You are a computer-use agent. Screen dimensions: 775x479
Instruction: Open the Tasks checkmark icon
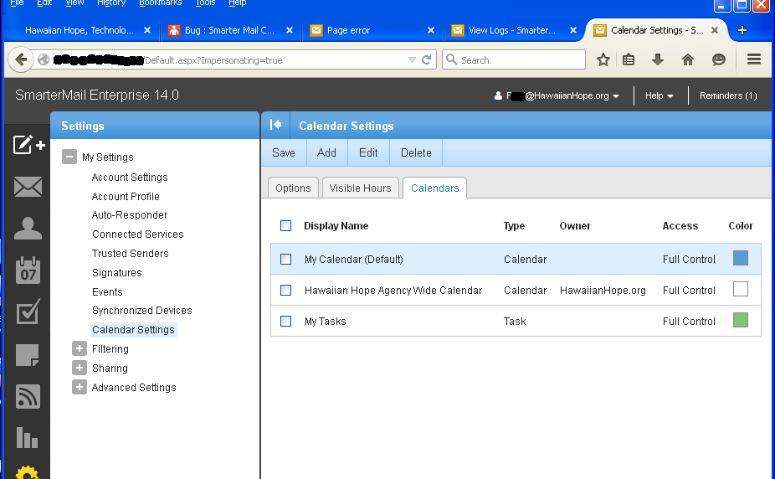coord(28,312)
